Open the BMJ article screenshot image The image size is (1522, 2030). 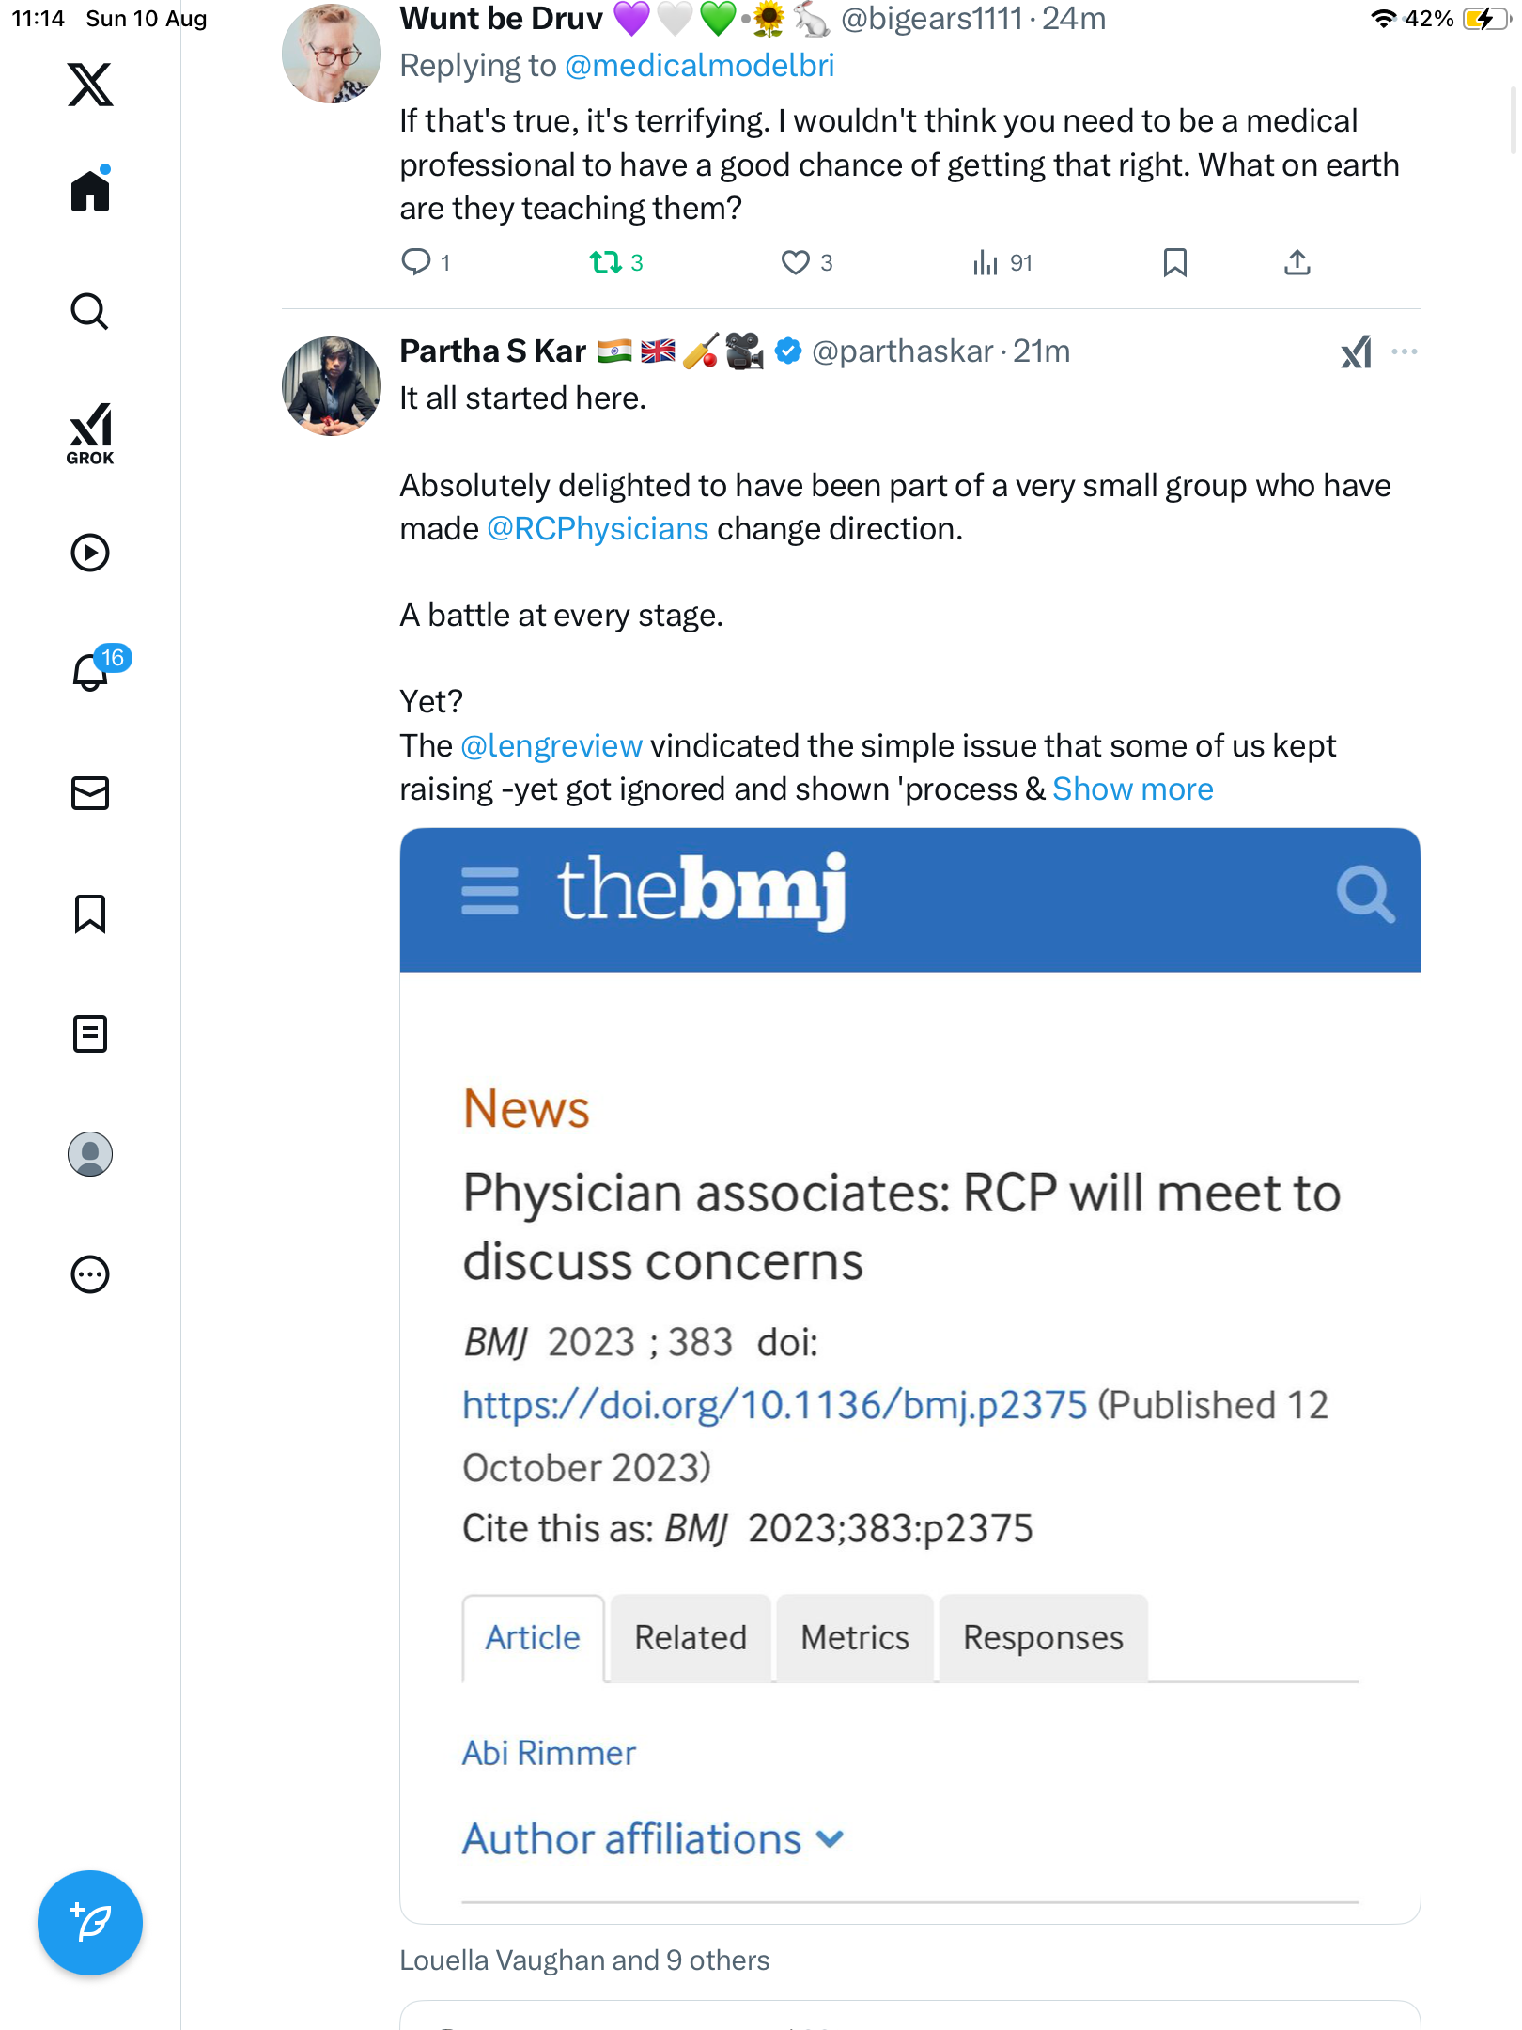(x=909, y=1375)
